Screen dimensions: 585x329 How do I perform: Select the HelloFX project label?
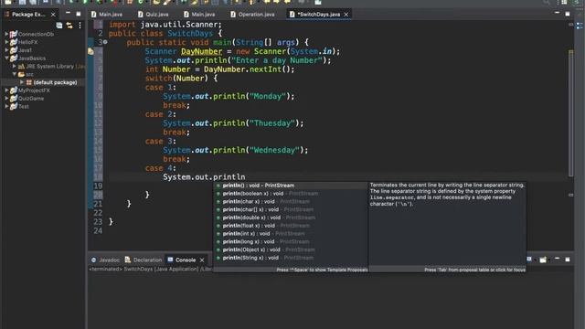28,42
